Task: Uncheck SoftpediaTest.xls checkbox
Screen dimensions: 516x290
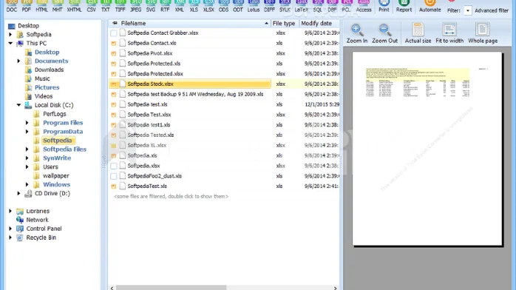Action: [x=114, y=186]
